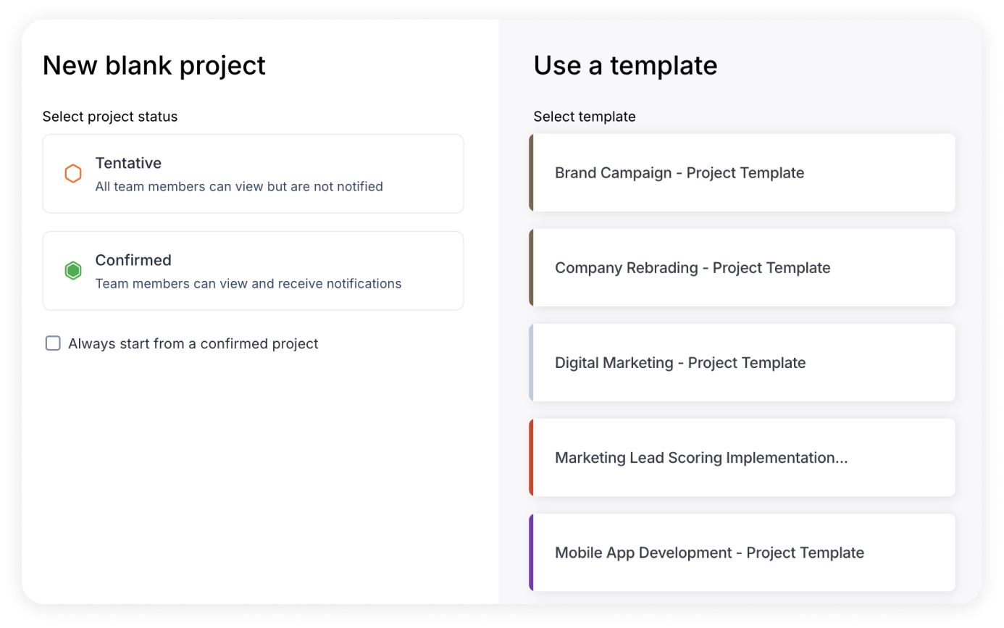This screenshot has width=1004, height=628.
Task: Click the 'Select project status' label
Action: tap(110, 117)
